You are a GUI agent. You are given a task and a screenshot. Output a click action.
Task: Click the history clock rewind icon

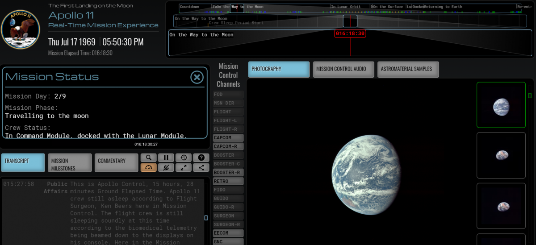tap(184, 158)
